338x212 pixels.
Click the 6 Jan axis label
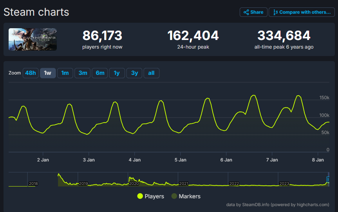[x=226, y=160]
